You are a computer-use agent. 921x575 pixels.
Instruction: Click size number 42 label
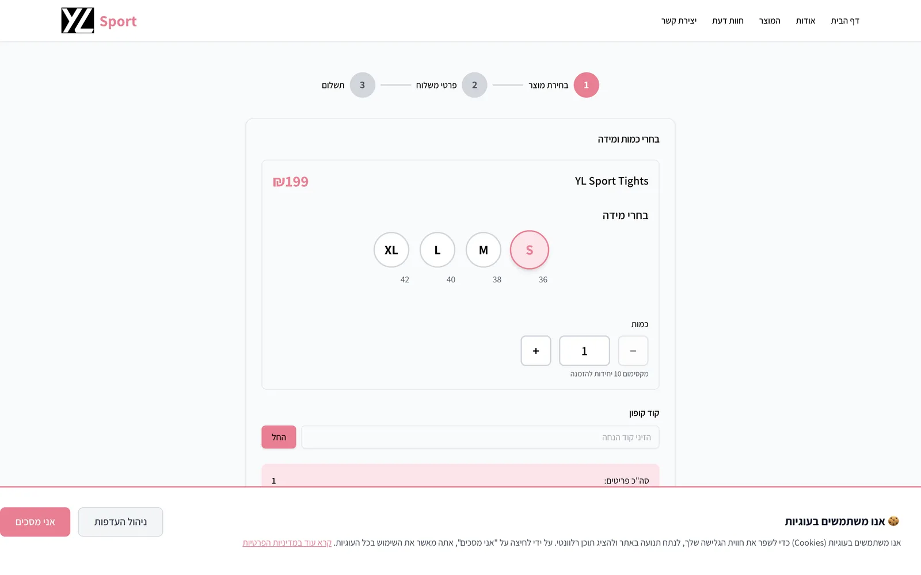[405, 279]
